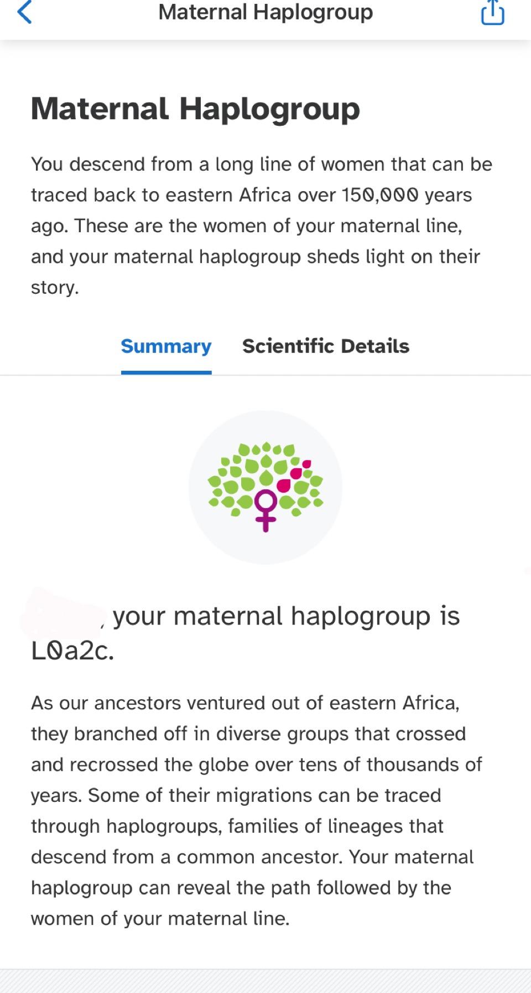Select the Summary tab
Viewport: 531px width, 993px height.
[x=166, y=346]
